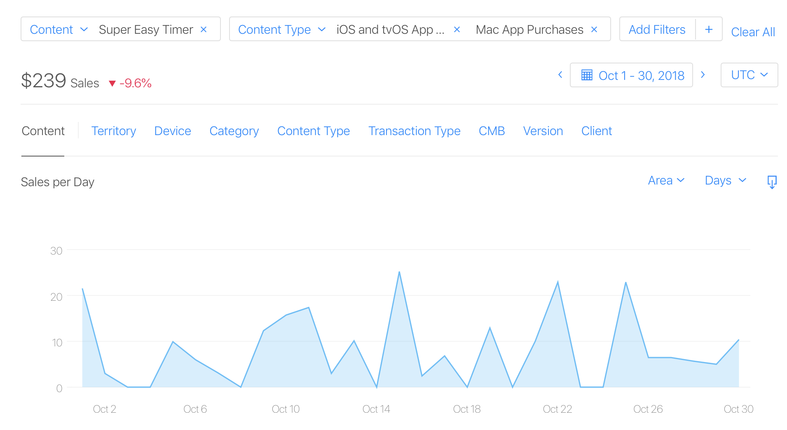Click the download report icon
Screen dimensions: 787x430
click(772, 181)
